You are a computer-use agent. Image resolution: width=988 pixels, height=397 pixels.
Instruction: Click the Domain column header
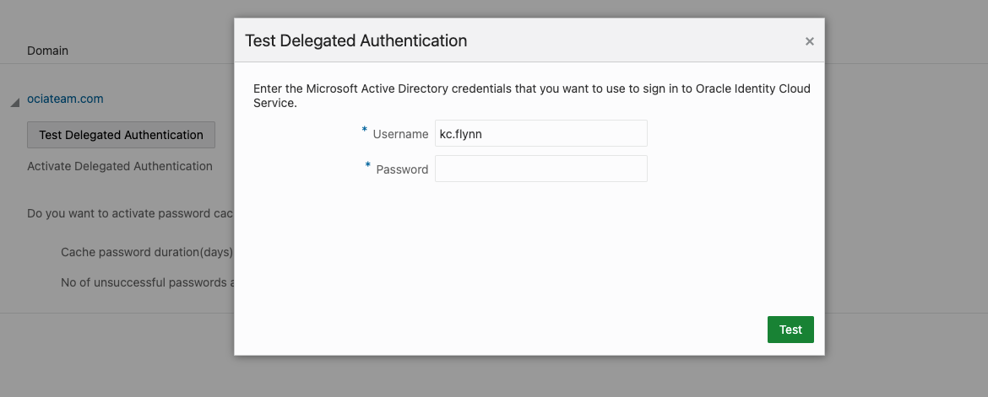tap(47, 51)
